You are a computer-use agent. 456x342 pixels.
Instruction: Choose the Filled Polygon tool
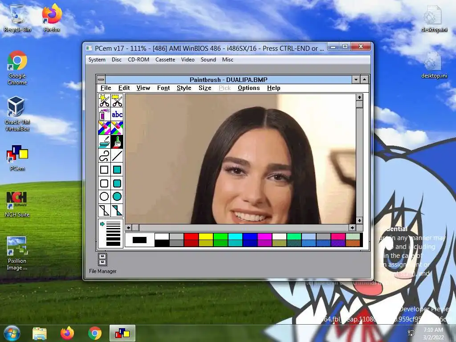click(x=117, y=210)
